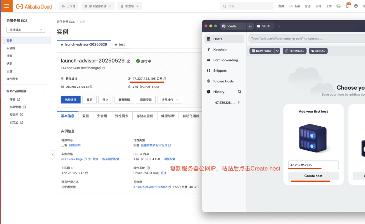Open the help question mark icon
This screenshot has width=365, height=224.
[x=356, y=6]
